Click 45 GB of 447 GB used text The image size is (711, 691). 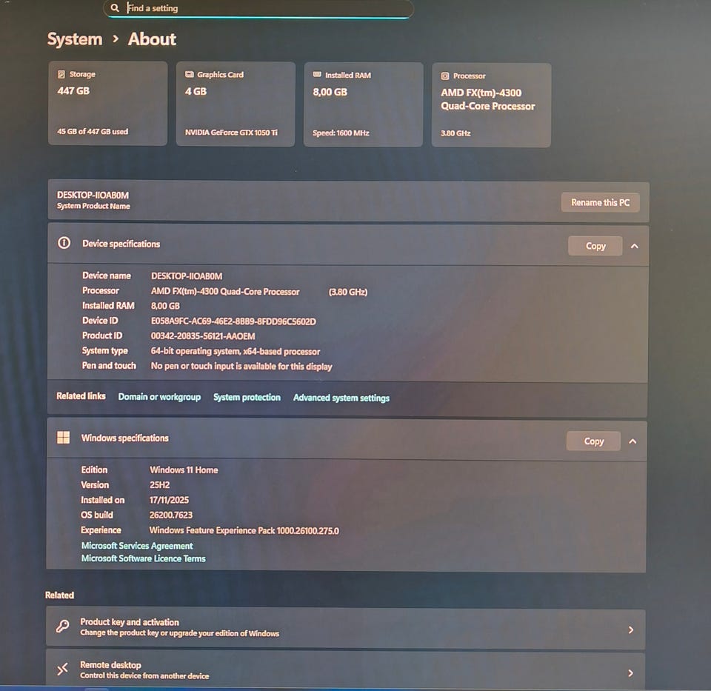(93, 132)
